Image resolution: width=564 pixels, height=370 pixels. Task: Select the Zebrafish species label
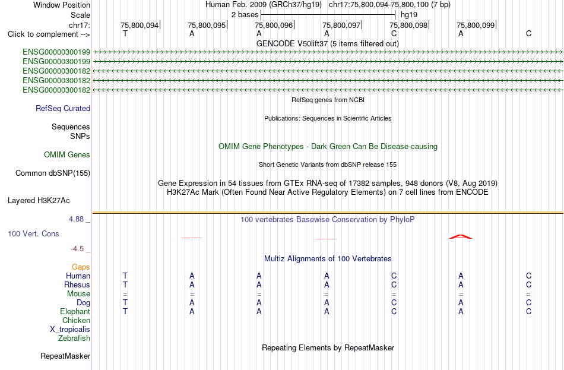tap(74, 339)
